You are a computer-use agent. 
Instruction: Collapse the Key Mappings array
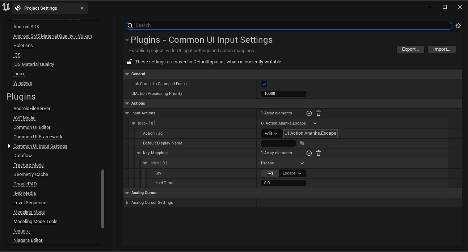tap(139, 153)
